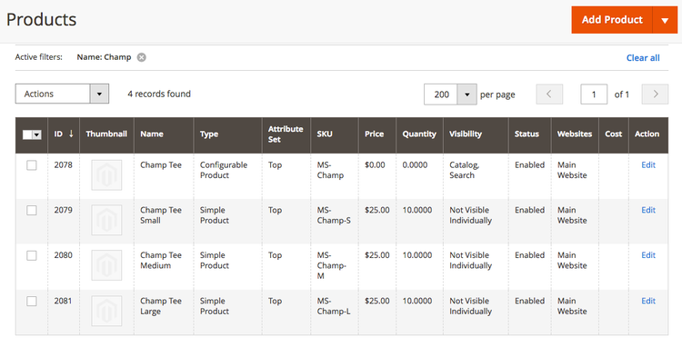Open thumbnail of Champ Tee Small
This screenshot has height=347, width=682.
[106, 220]
